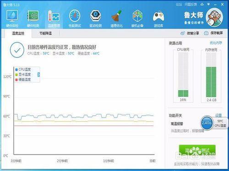Click the 目前各硬件温度均正常 status message
Screen dimensions: 229x171
[62, 47]
